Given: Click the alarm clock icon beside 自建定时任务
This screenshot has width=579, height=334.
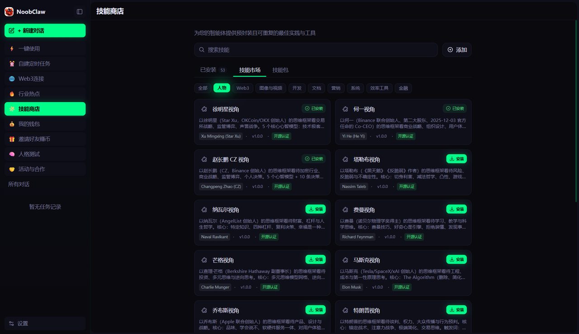Looking at the screenshot, I should pos(12,64).
